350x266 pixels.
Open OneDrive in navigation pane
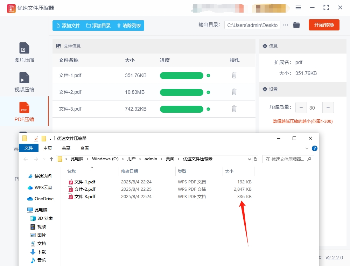click(40, 198)
